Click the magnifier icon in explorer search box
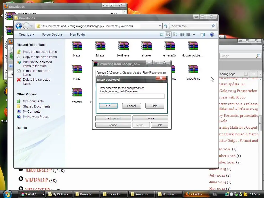Image resolution: width=264 pixels, height=198 pixels. click(213, 26)
